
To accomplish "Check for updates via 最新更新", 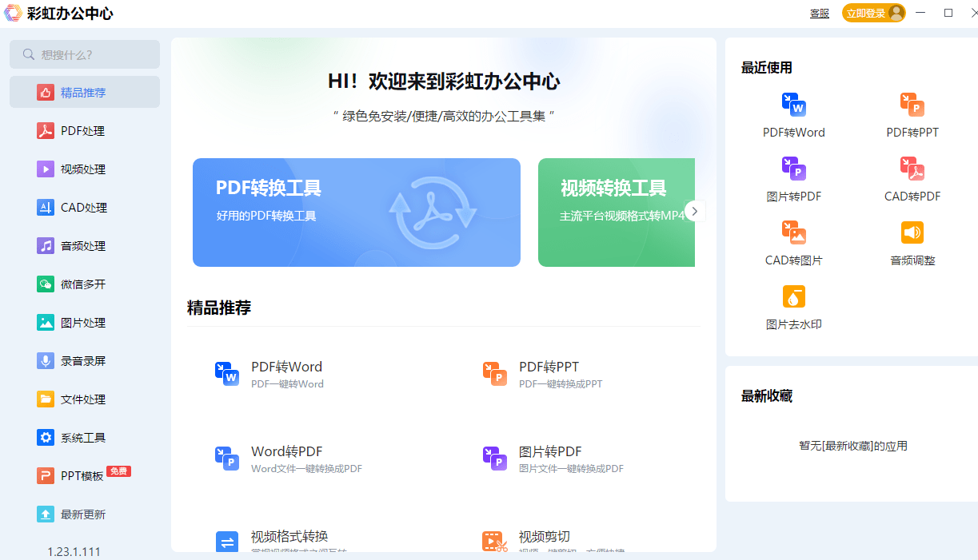I will coord(84,514).
